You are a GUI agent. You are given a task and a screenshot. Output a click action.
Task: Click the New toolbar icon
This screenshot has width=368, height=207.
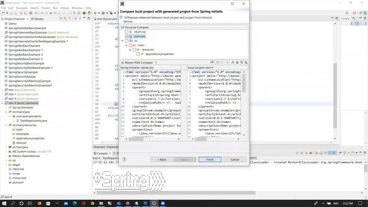(3, 13)
